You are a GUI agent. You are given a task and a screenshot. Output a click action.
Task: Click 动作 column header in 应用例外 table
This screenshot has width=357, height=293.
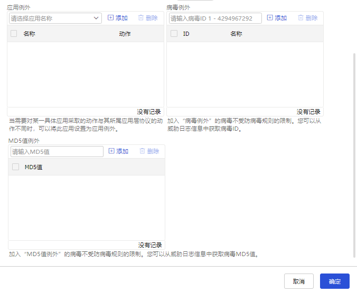tap(125, 34)
